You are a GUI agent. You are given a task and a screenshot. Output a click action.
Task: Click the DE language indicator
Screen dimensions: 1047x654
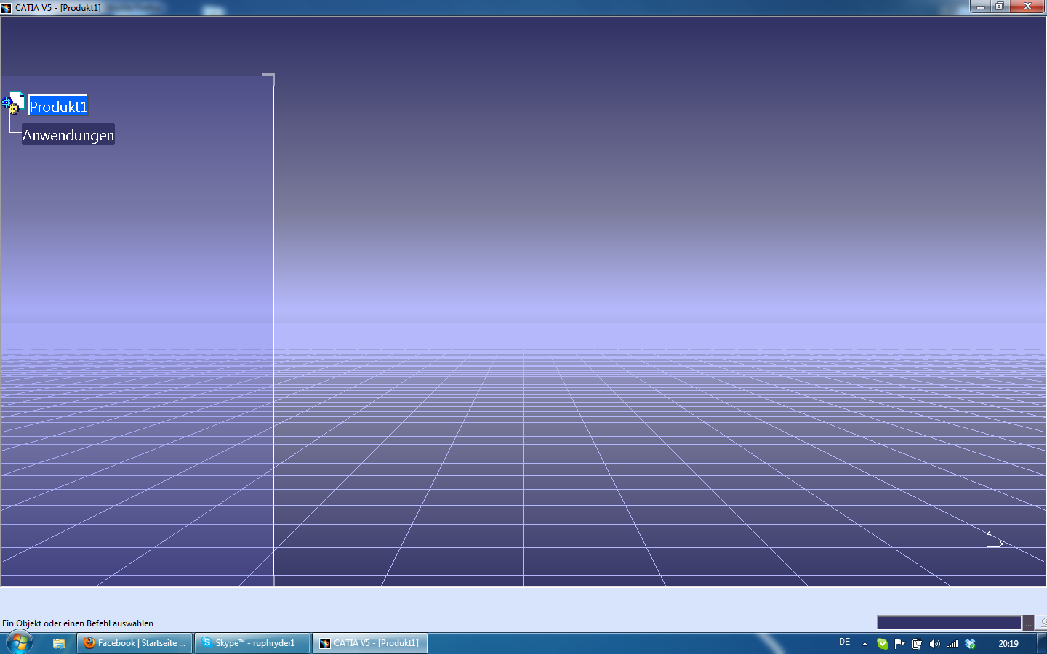tap(844, 642)
